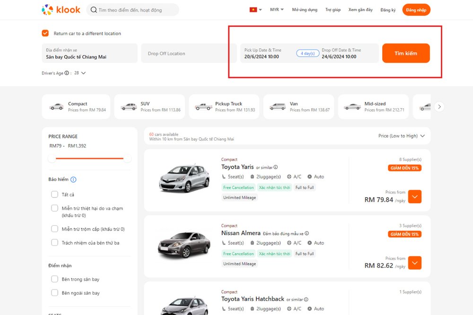Click the price range slider right handle
Screen dimensions: 473x315
coord(127,159)
